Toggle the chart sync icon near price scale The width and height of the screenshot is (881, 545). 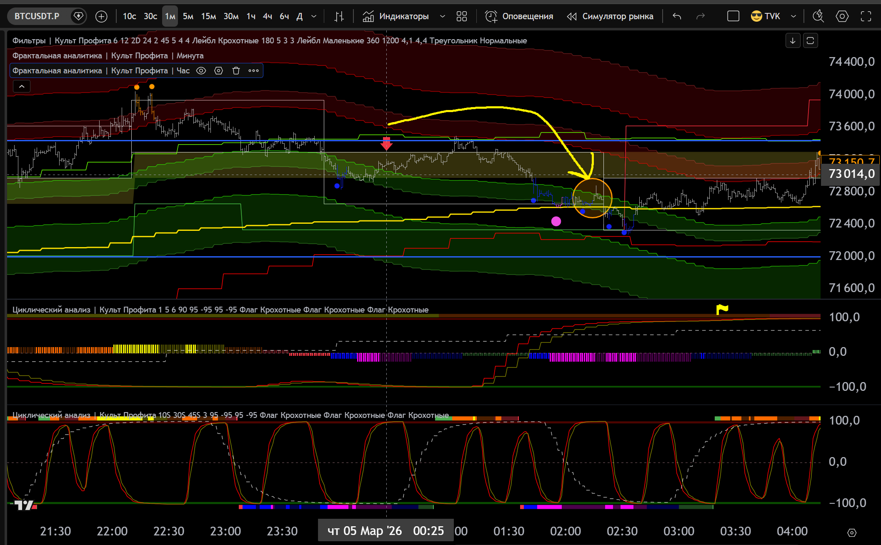(x=810, y=40)
